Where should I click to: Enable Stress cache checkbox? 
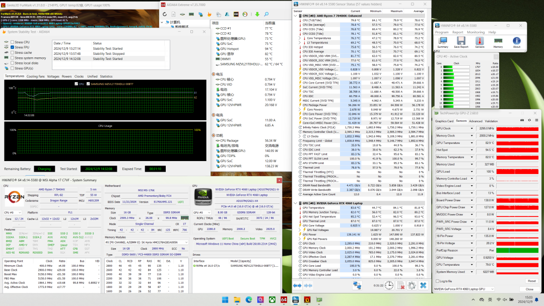click(x=13, y=53)
